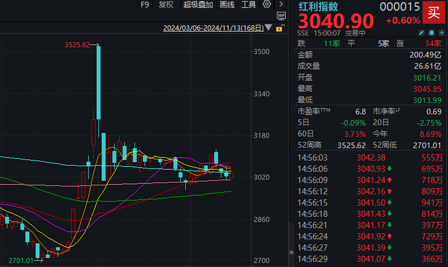Expand toolbar with the right arrow
This screenshot has width=448, height=267.
[281, 4]
